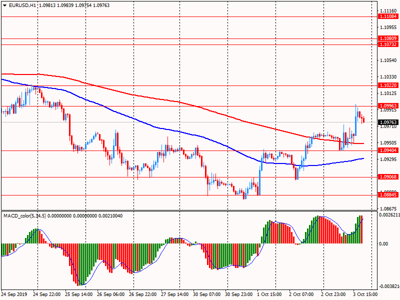Viewport: 400px width, 300px height.
Task: Click the 2 Oct 23:00 time label
Action: 333,294
